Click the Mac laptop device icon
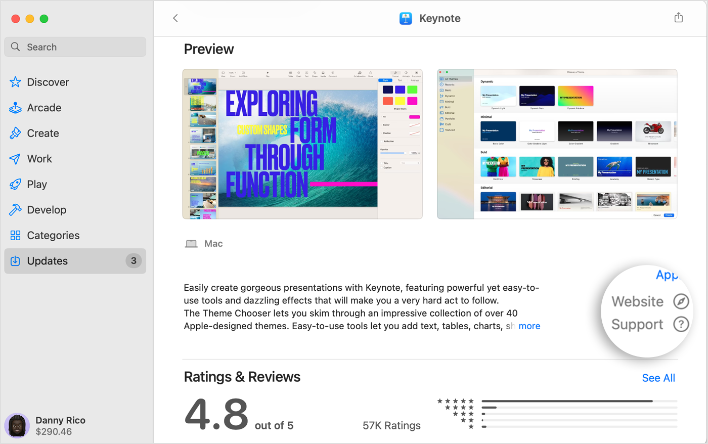The image size is (708, 444). (x=191, y=244)
